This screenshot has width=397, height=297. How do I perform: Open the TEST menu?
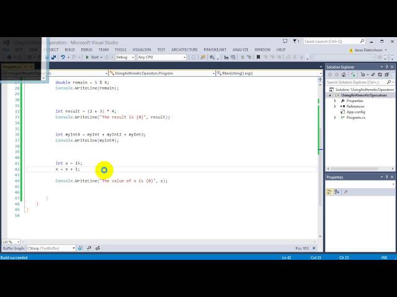click(x=161, y=49)
